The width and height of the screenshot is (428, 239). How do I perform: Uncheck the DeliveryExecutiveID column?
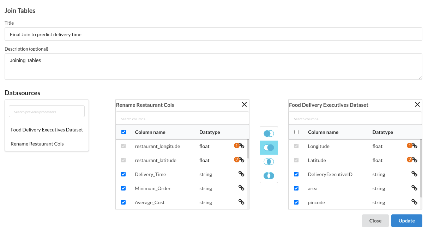[x=296, y=174]
